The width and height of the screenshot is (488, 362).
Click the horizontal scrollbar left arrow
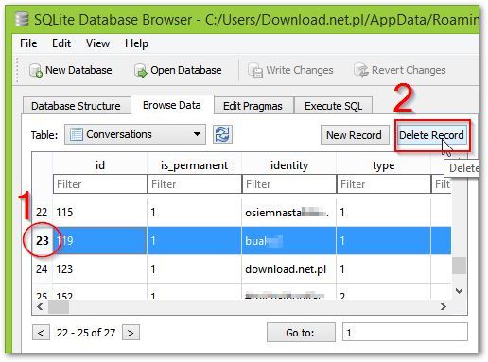tap(40, 306)
